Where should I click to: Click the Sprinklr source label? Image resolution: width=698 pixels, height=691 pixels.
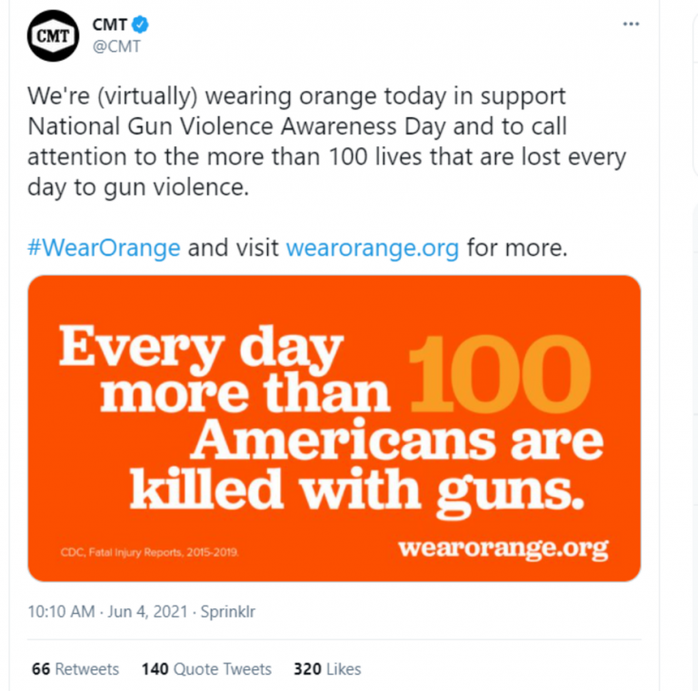click(x=229, y=612)
